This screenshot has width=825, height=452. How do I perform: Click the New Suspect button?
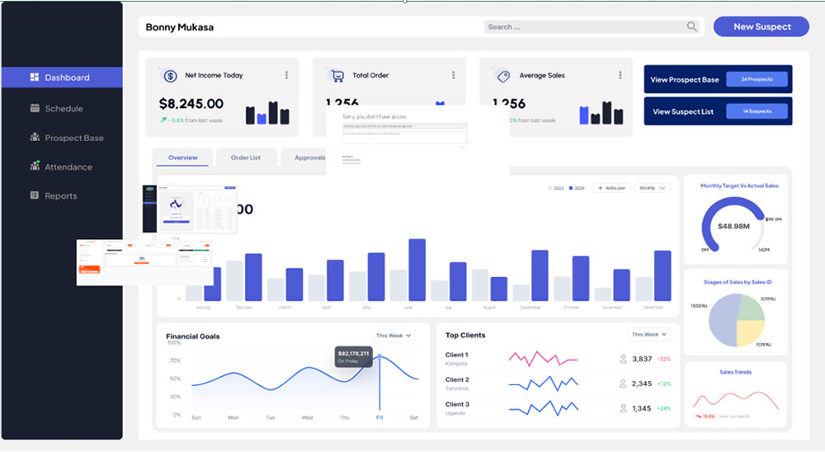(x=761, y=26)
